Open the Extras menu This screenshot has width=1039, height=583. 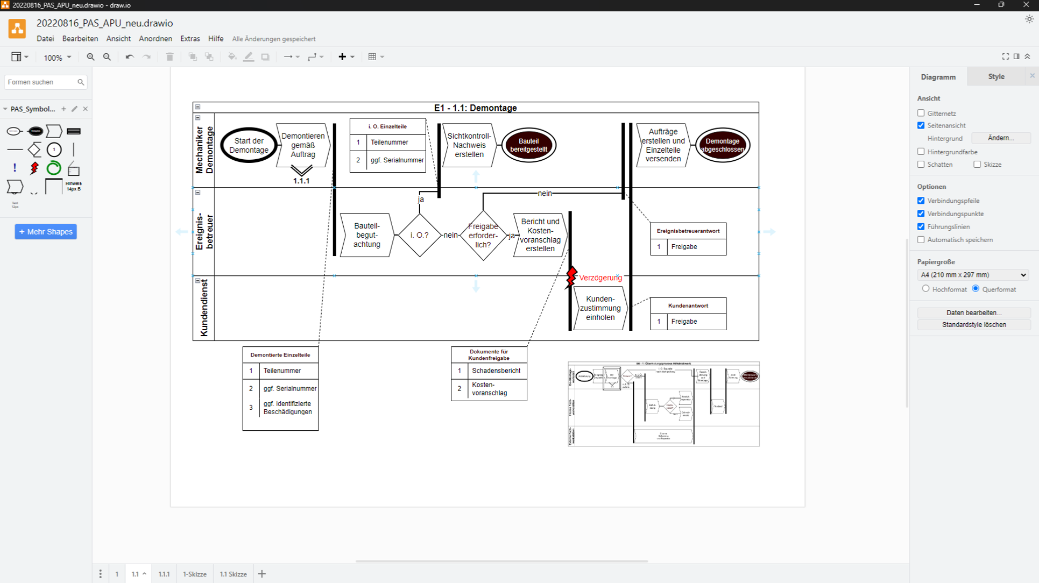(190, 38)
